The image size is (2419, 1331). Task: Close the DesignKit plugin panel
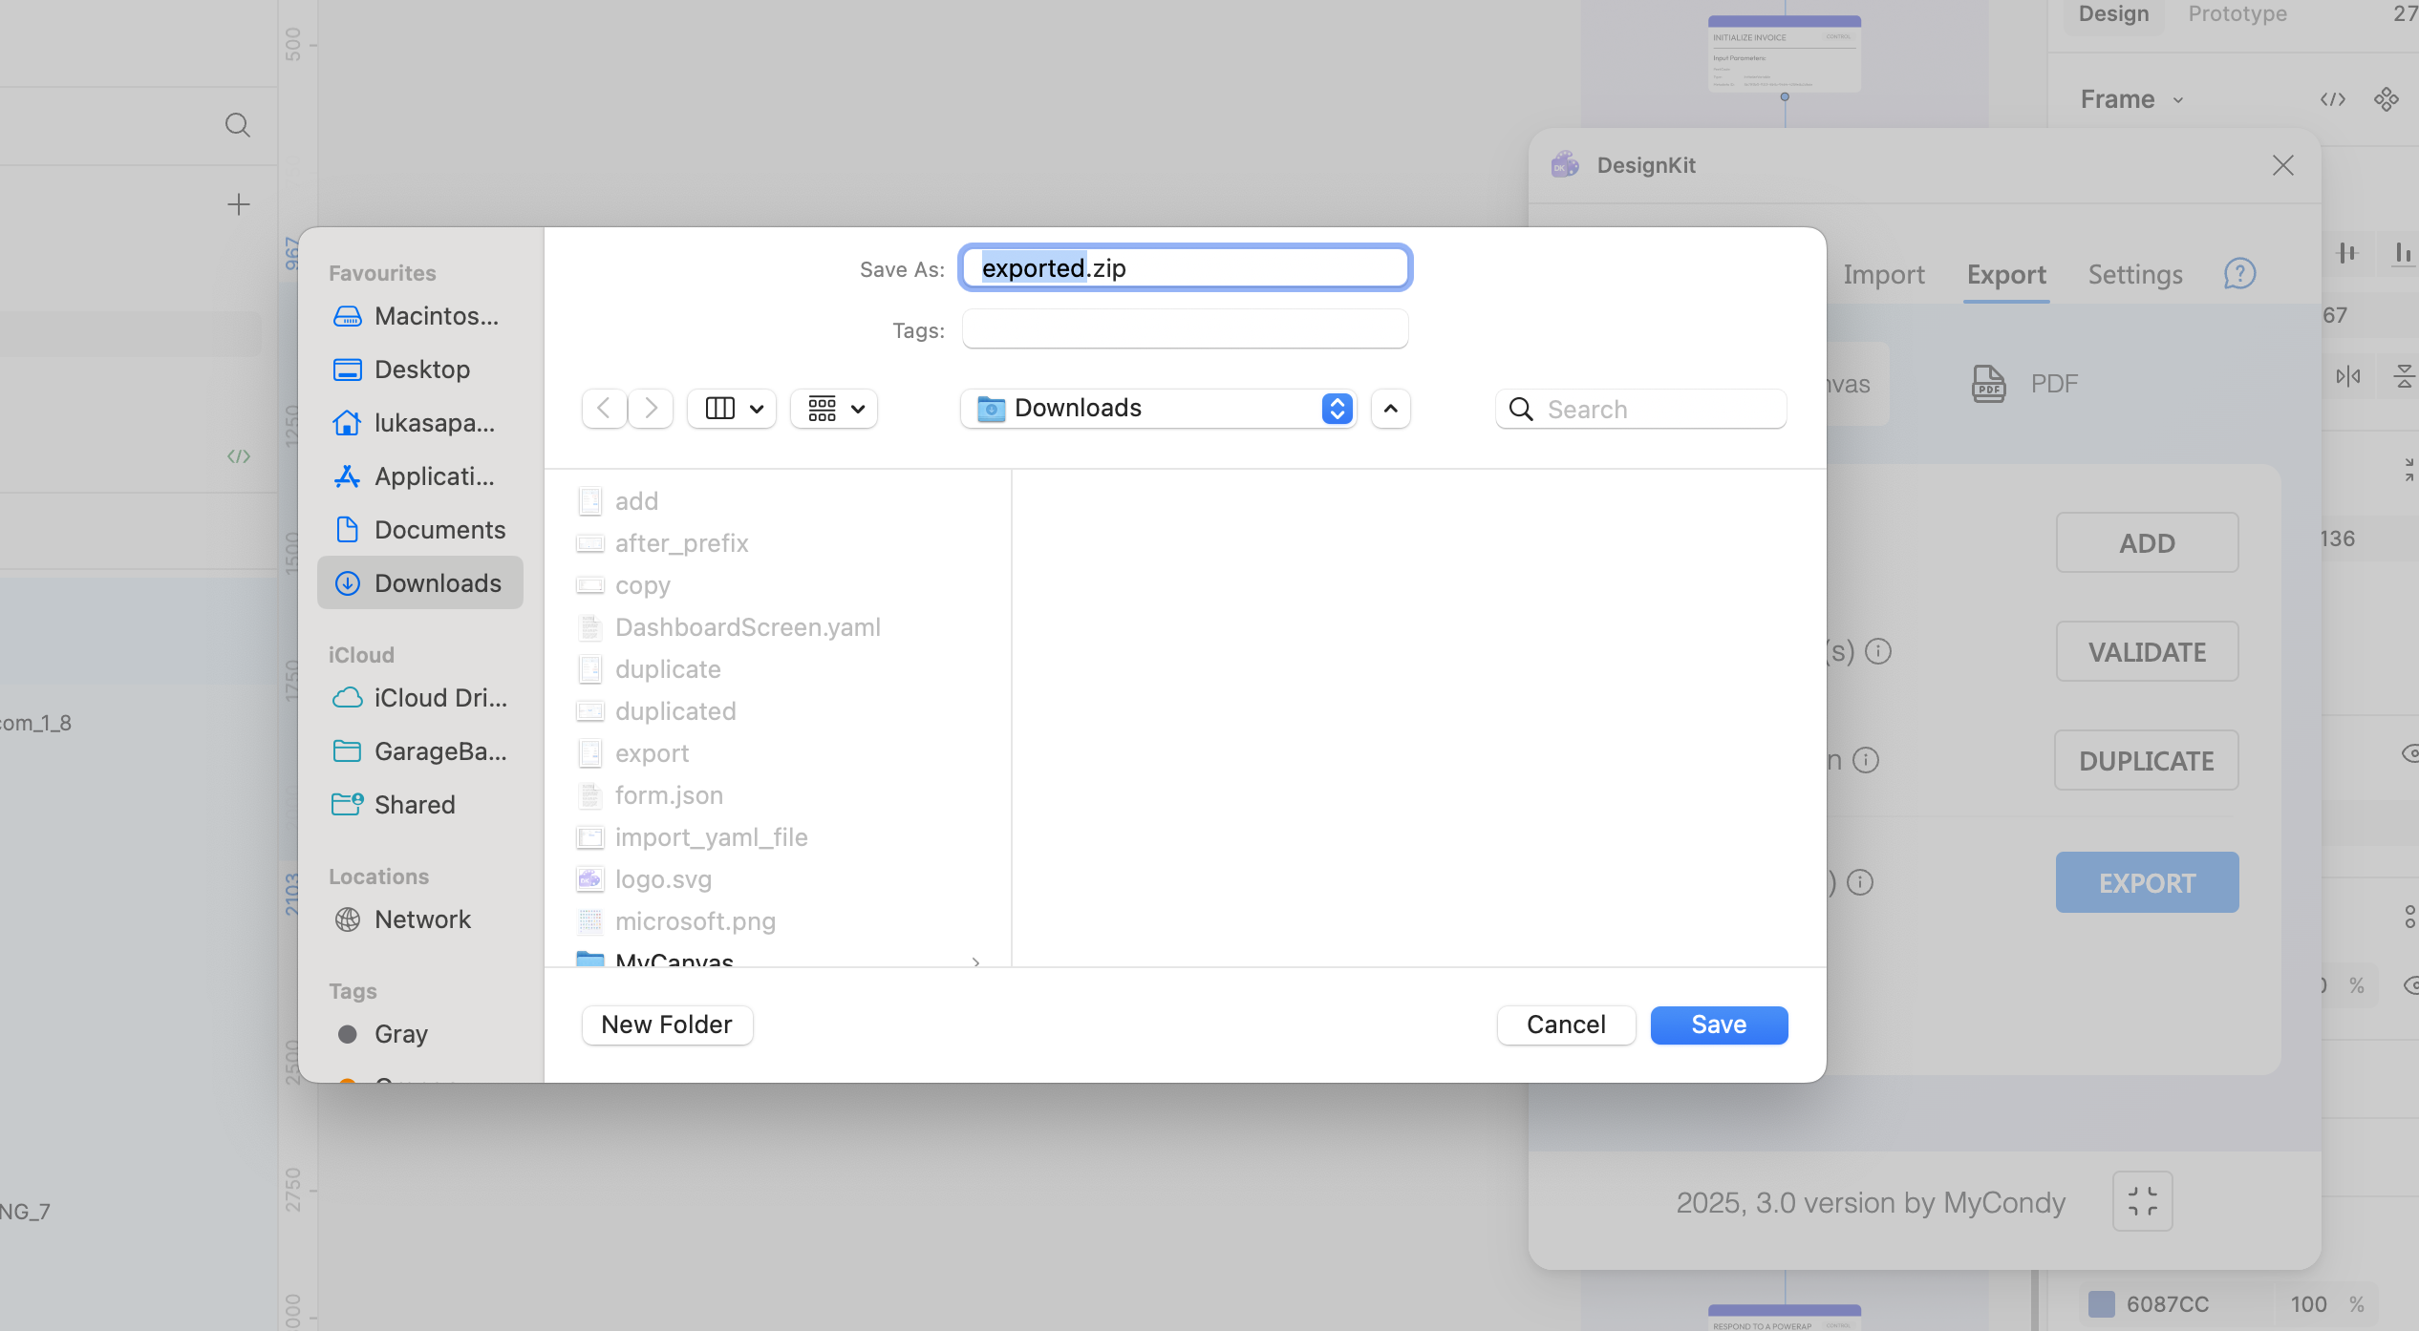point(2283,165)
